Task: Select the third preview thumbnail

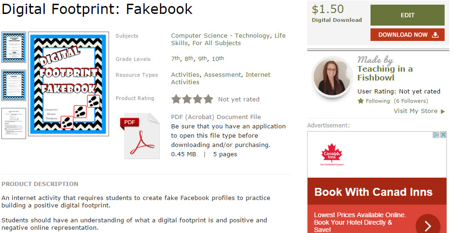Action: click(14, 123)
